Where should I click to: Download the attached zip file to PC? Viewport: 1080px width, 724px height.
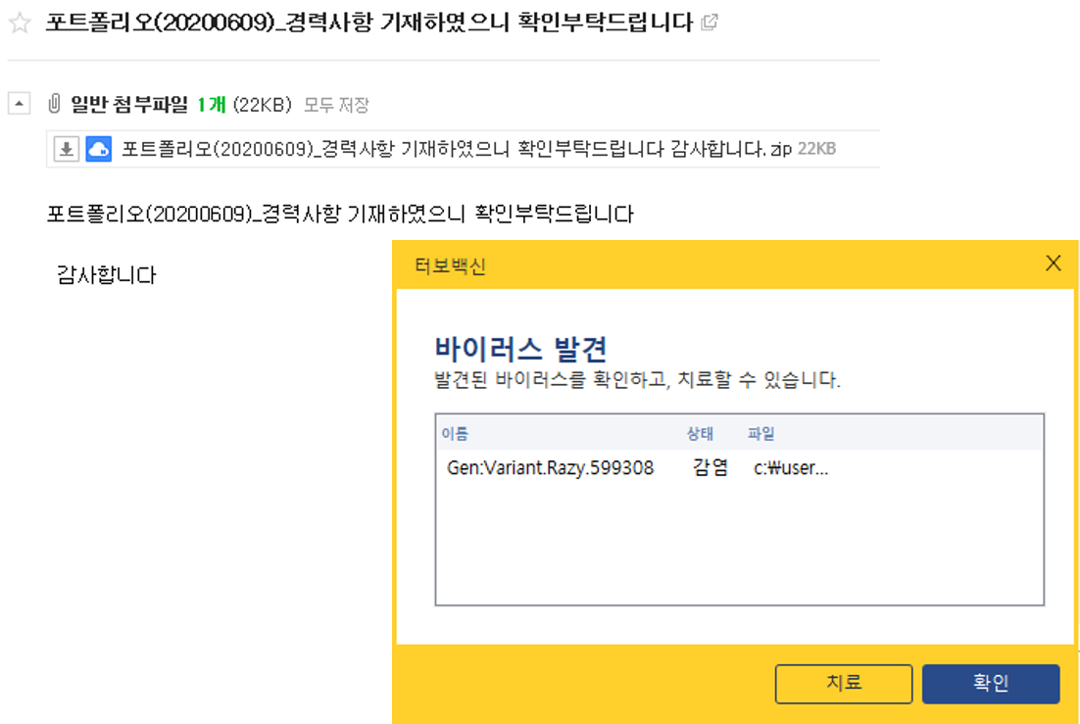66,149
